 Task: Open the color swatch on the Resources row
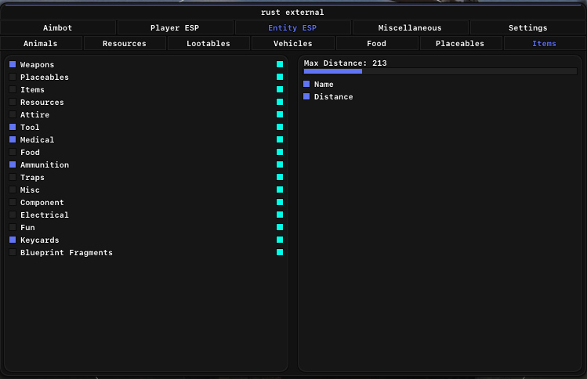coord(280,102)
